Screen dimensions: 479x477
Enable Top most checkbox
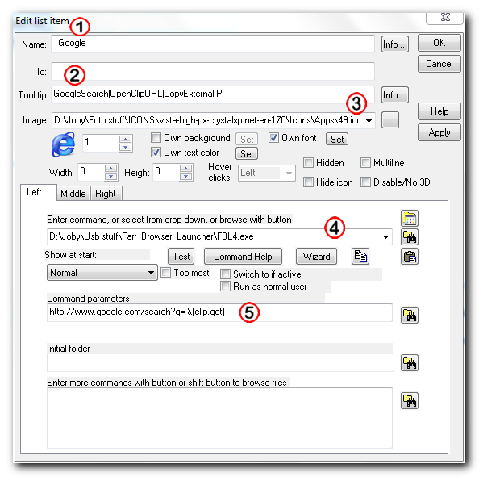165,273
